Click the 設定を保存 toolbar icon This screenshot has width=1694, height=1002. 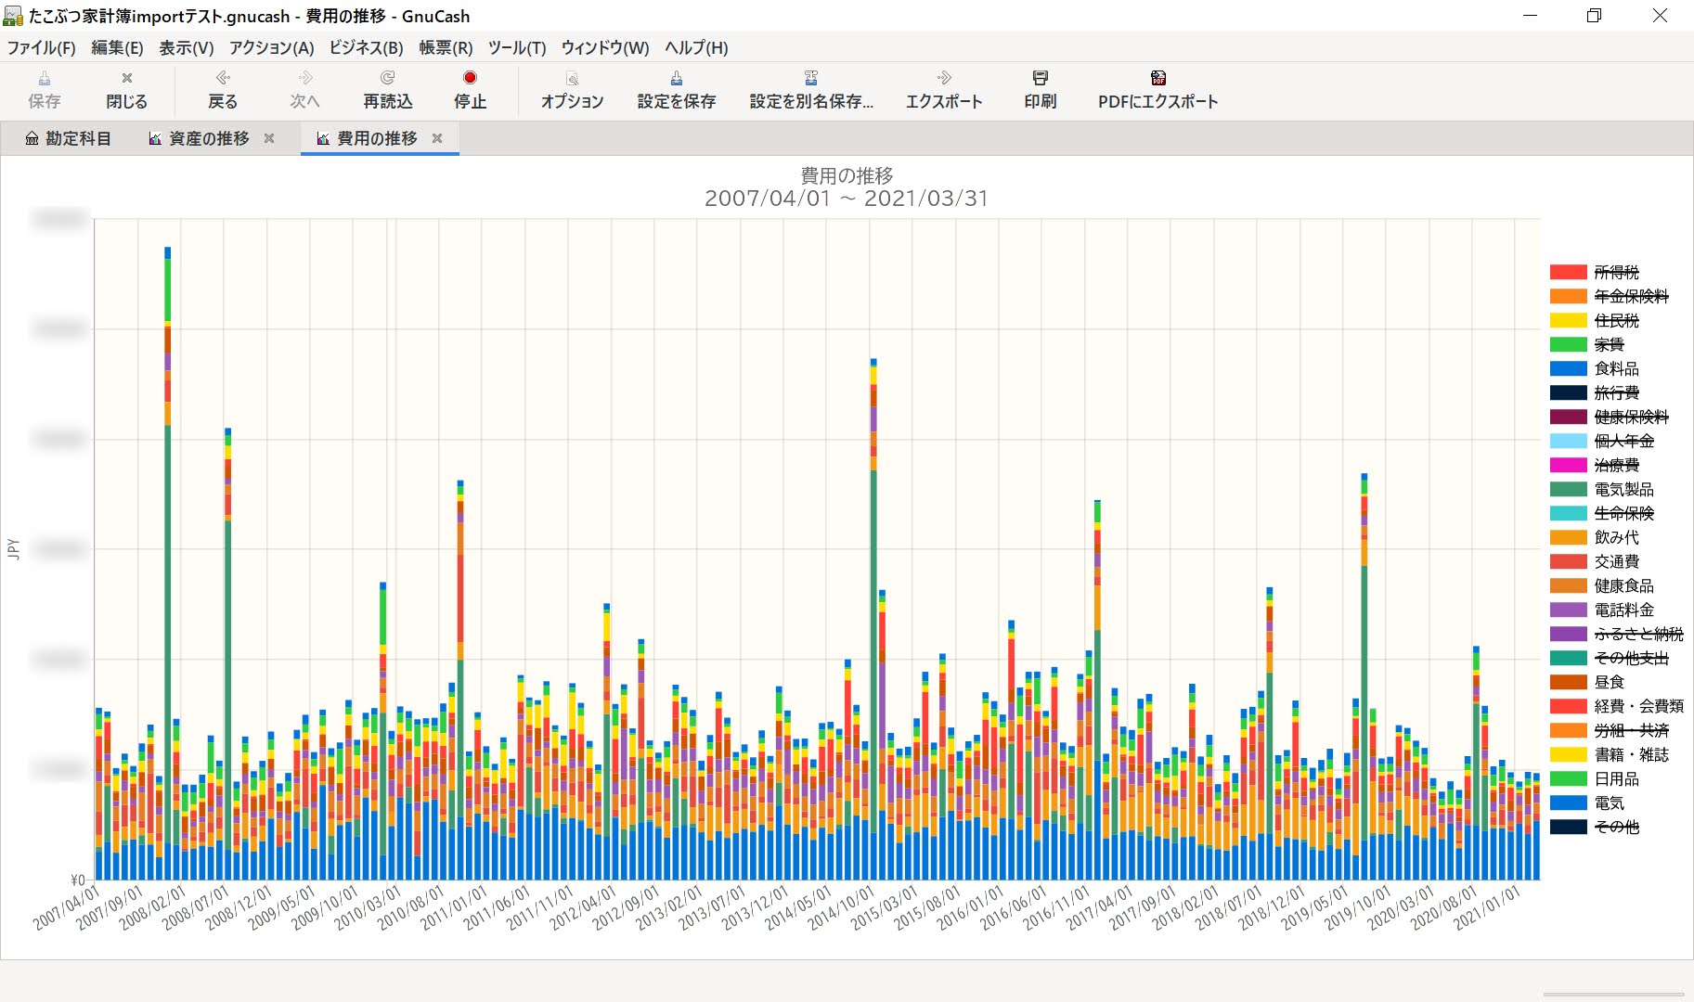[677, 78]
